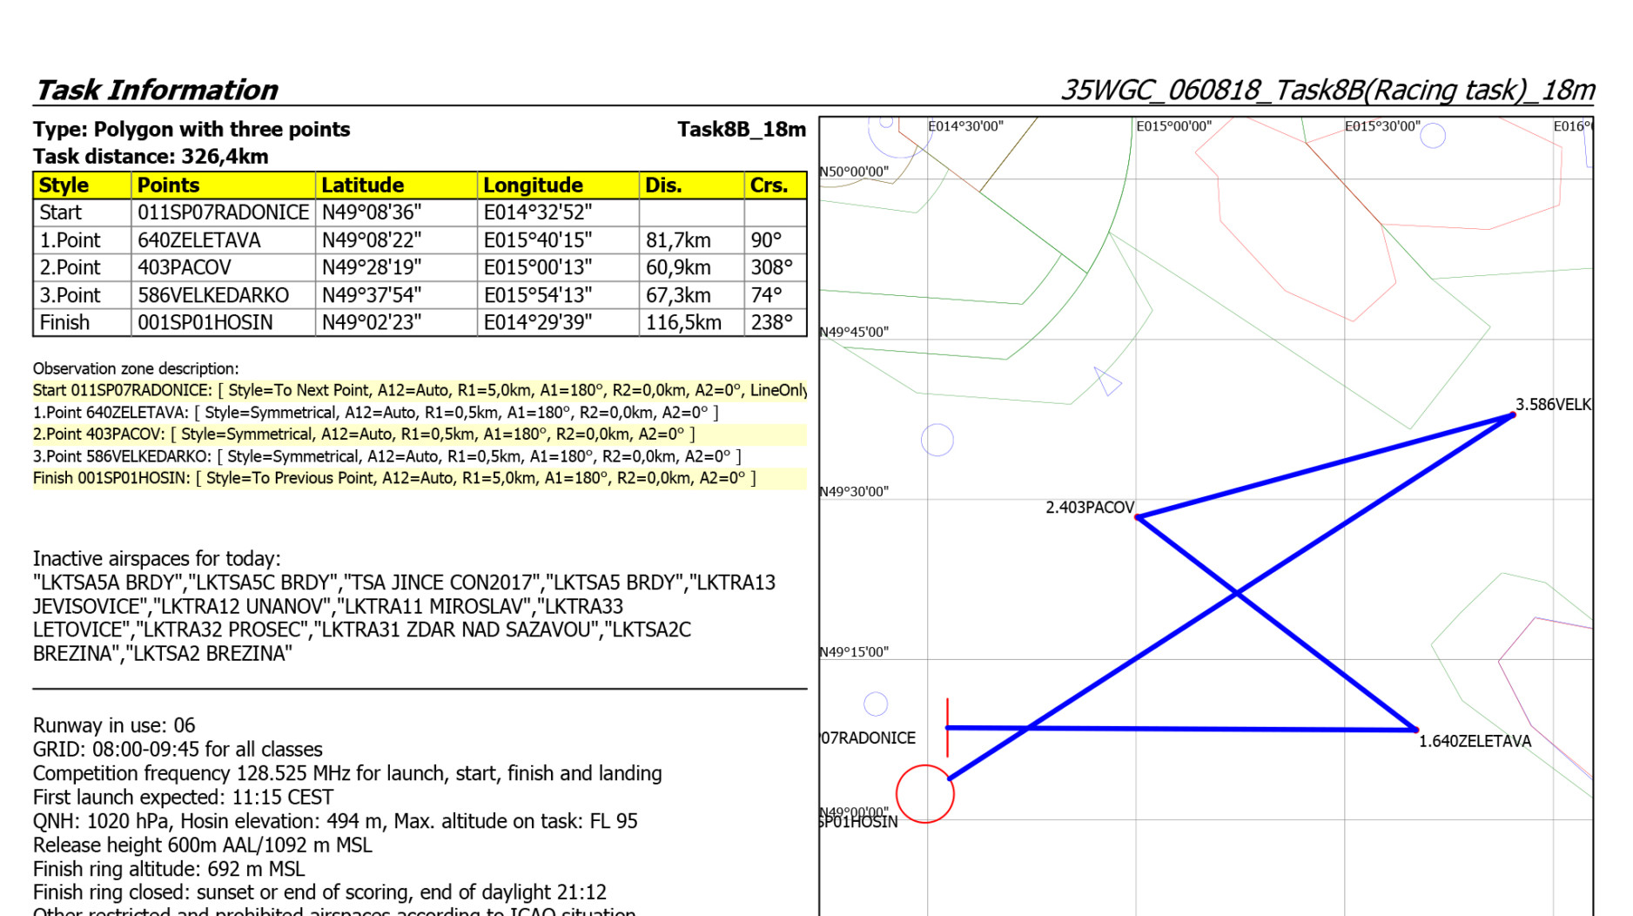The image size is (1633, 916).
Task: Click highlighted Start 011SP07RADONICE observation zone line
Action: coord(418,391)
